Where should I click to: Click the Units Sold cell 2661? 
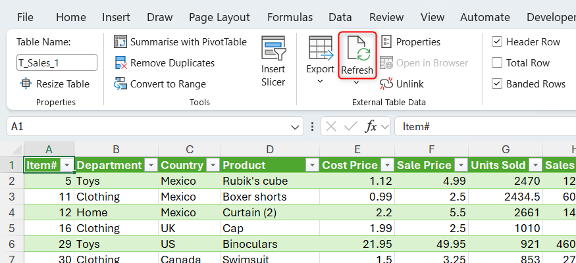click(506, 212)
